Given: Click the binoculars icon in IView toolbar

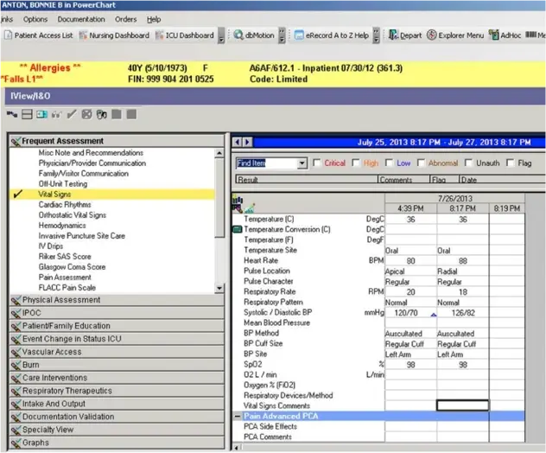Looking at the screenshot, I should [102, 114].
